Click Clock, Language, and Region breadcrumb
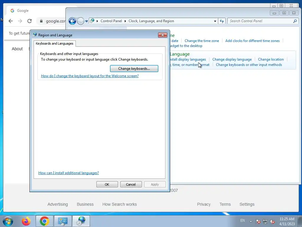The image size is (302, 227). (151, 21)
